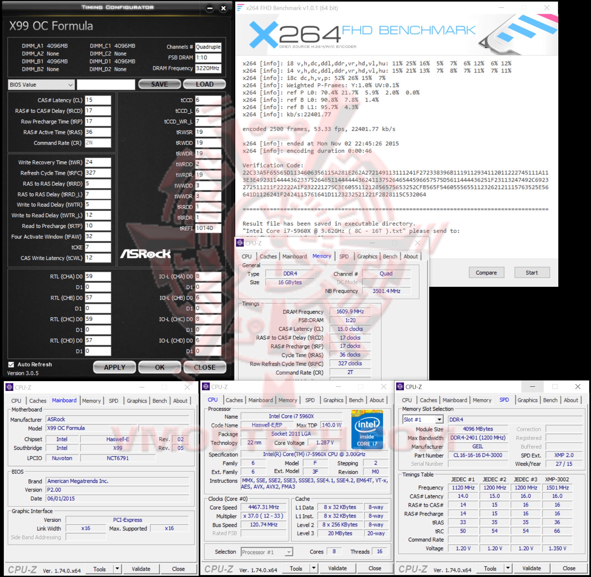This screenshot has height=577, width=591.
Task: Click the DRAM Frequency value '1609.9 MHz'
Action: 350,311
